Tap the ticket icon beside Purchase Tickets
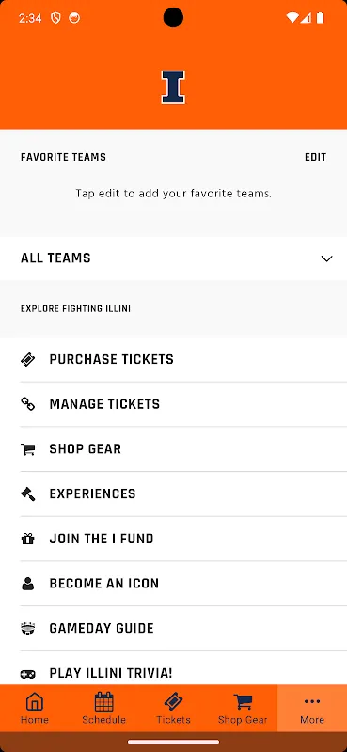This screenshot has height=752, width=347. tap(28, 359)
